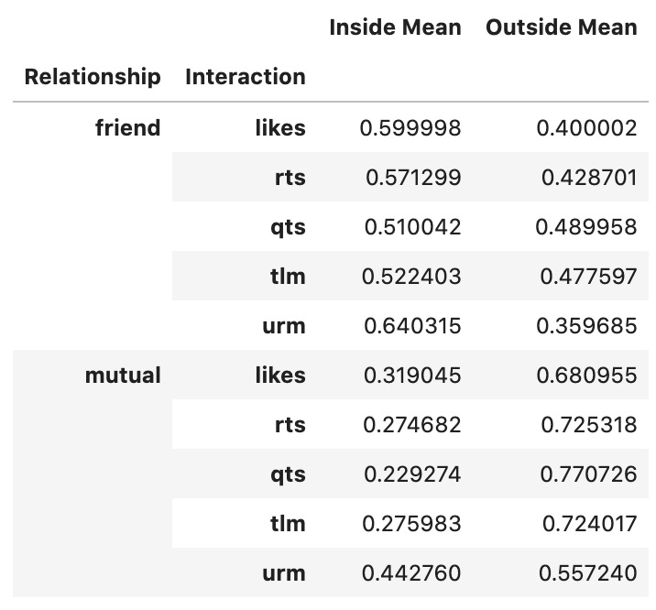The width and height of the screenshot is (656, 610).
Task: Click the mutual likes inside mean 0.319045
Action: (412, 376)
